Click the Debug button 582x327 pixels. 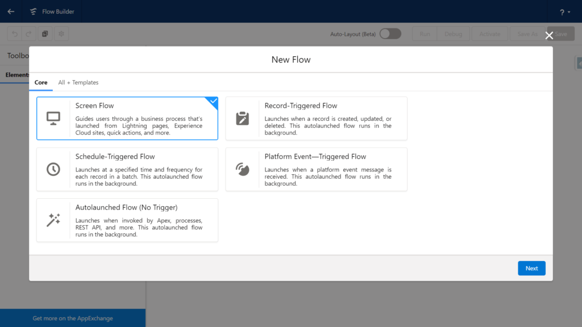[x=453, y=33]
